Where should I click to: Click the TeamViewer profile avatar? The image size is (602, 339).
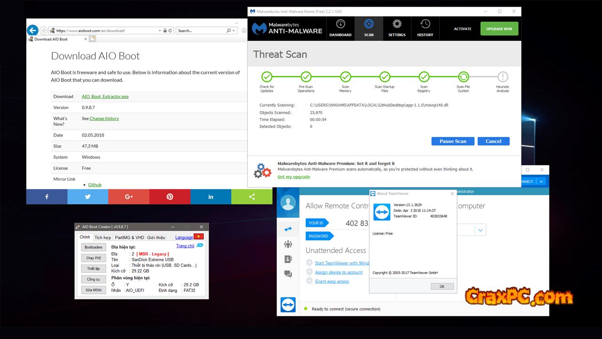[x=288, y=203]
